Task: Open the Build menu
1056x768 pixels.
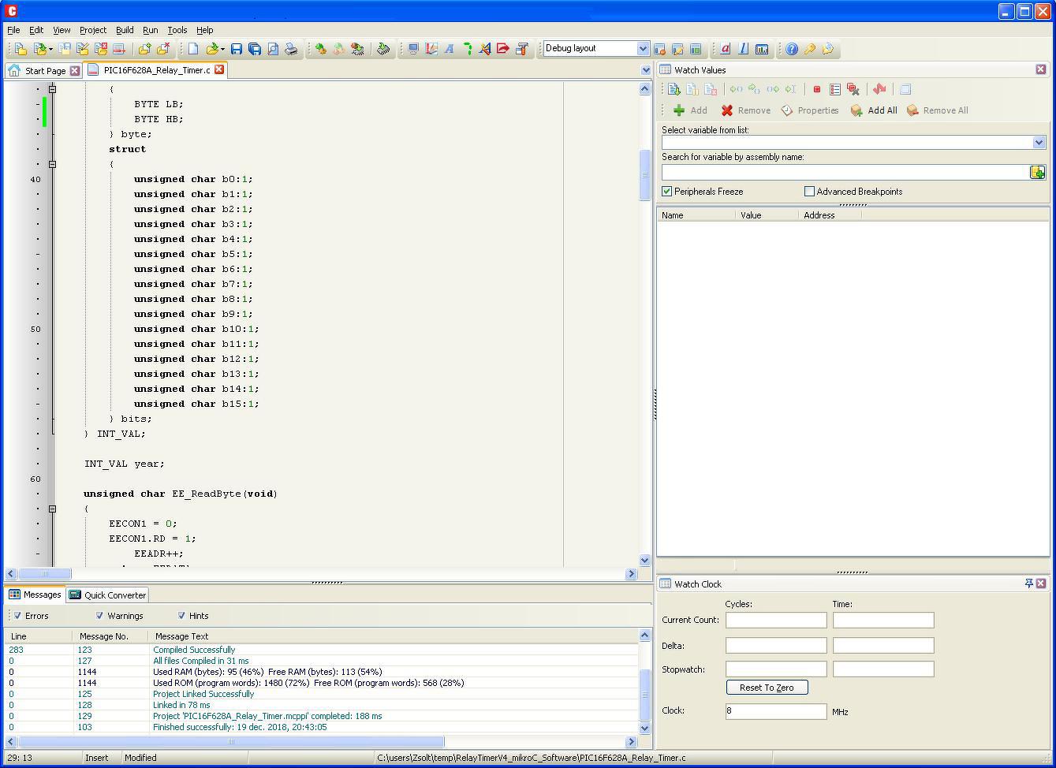Action: tap(125, 30)
